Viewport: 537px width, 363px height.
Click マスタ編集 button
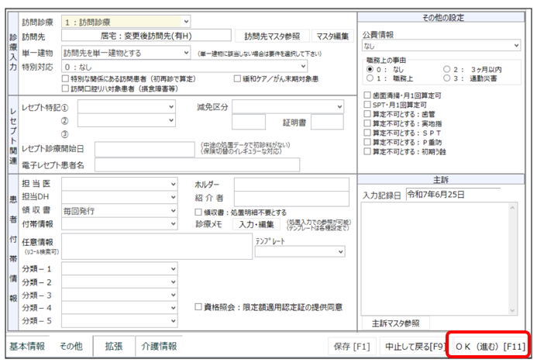click(332, 36)
